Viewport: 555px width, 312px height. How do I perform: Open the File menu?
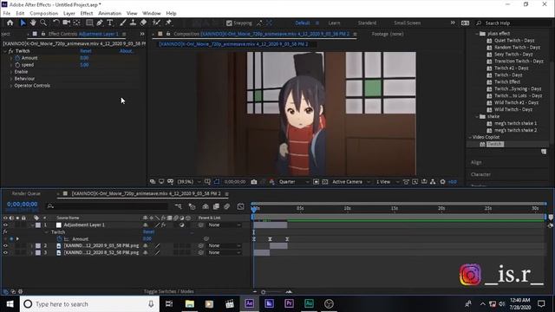tap(7, 13)
